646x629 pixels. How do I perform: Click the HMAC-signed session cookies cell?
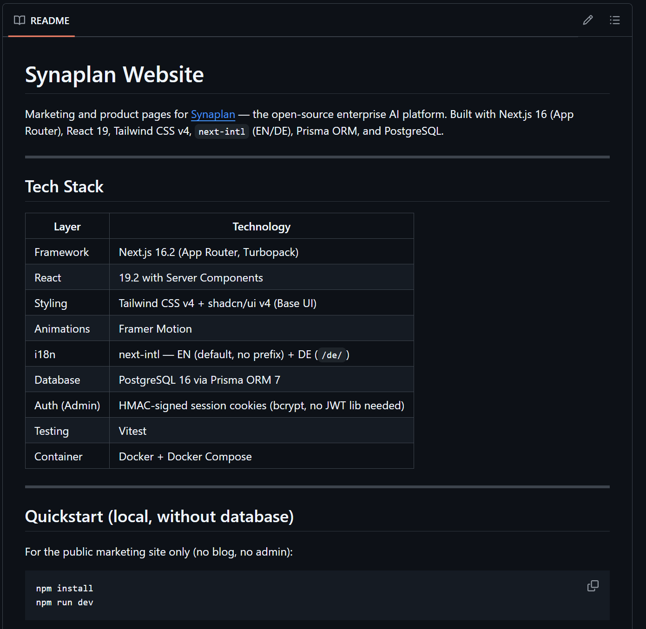click(261, 405)
